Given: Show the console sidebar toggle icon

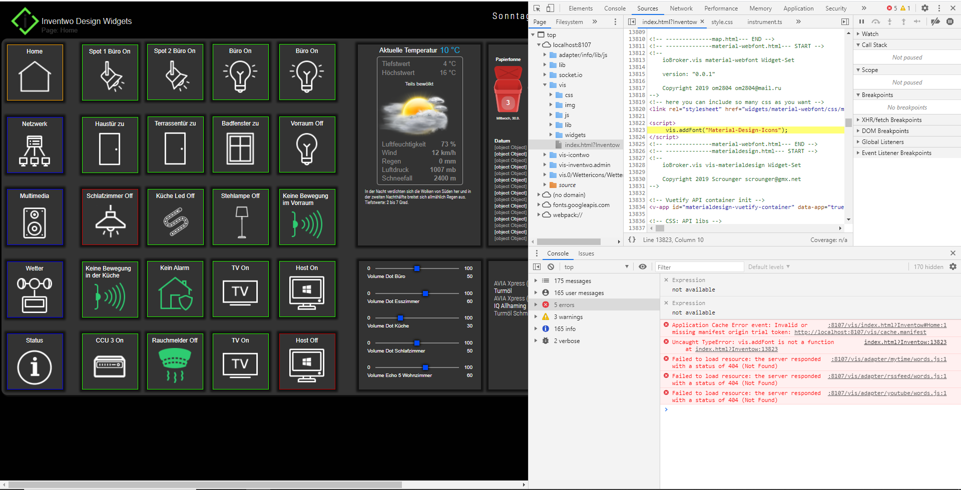Looking at the screenshot, I should coord(537,267).
